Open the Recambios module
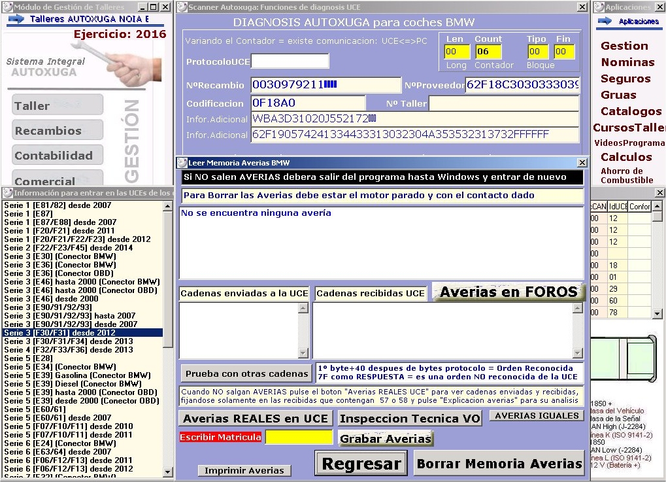 point(58,130)
